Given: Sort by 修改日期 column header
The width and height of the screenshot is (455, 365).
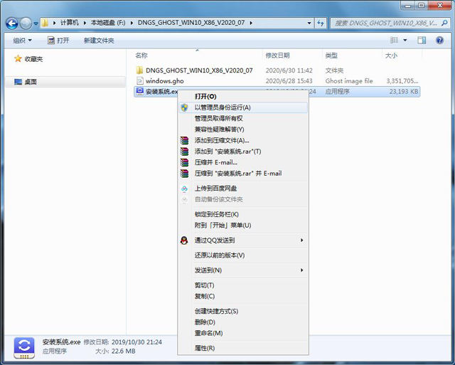Looking at the screenshot, I should click(x=277, y=55).
